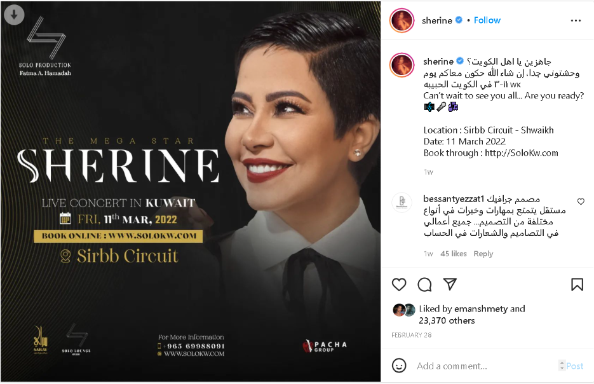594x384 pixels.
Task: Reply to bessantyezzat1's comment
Action: 483,254
